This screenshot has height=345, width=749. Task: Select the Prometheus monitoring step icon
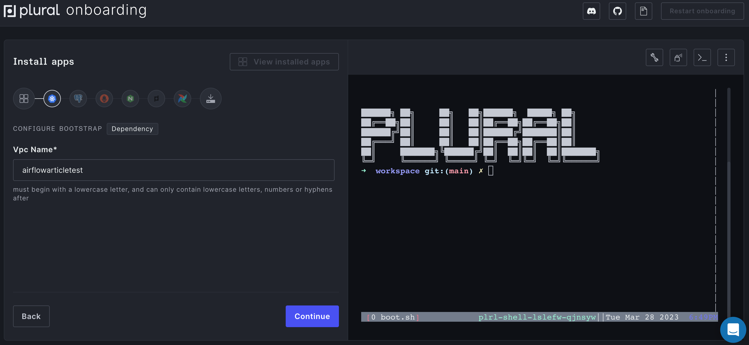point(104,99)
